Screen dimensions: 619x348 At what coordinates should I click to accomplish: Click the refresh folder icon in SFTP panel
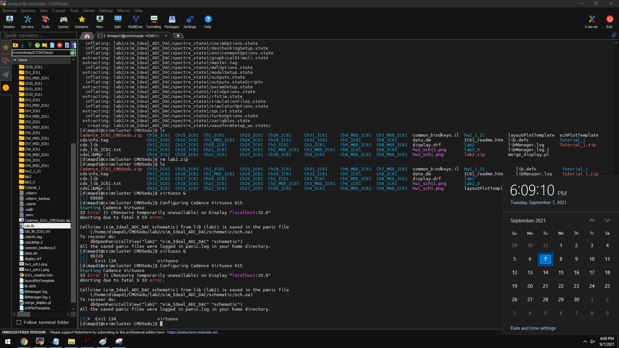coord(37,45)
